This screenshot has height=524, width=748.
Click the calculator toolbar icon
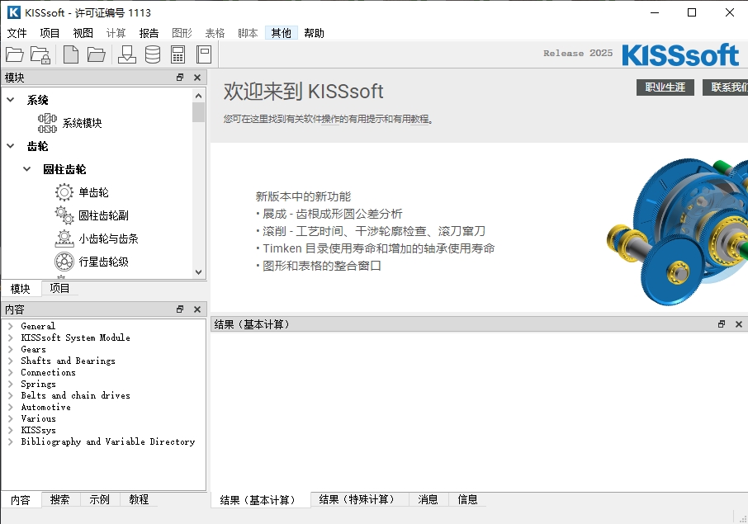[178, 55]
